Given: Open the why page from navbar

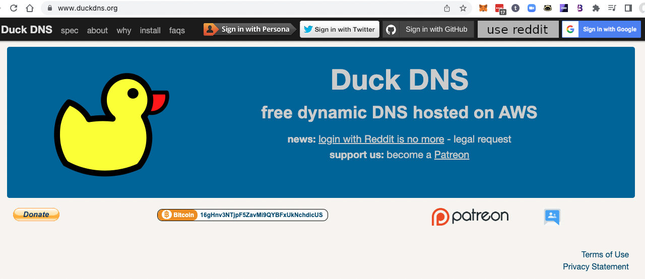Looking at the screenshot, I should (x=124, y=31).
